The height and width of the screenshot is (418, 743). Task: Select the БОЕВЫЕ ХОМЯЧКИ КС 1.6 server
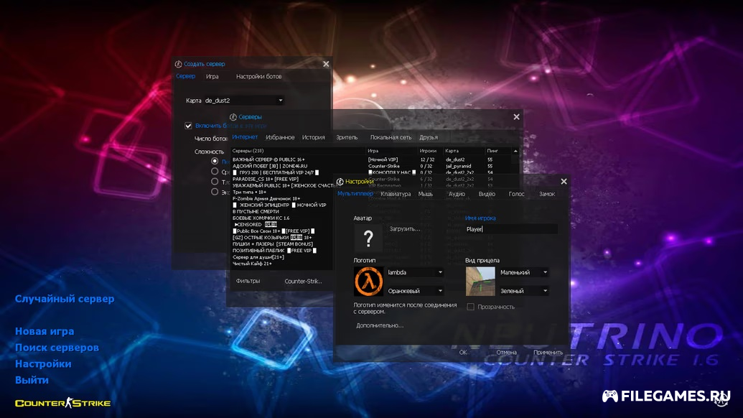[x=261, y=218]
